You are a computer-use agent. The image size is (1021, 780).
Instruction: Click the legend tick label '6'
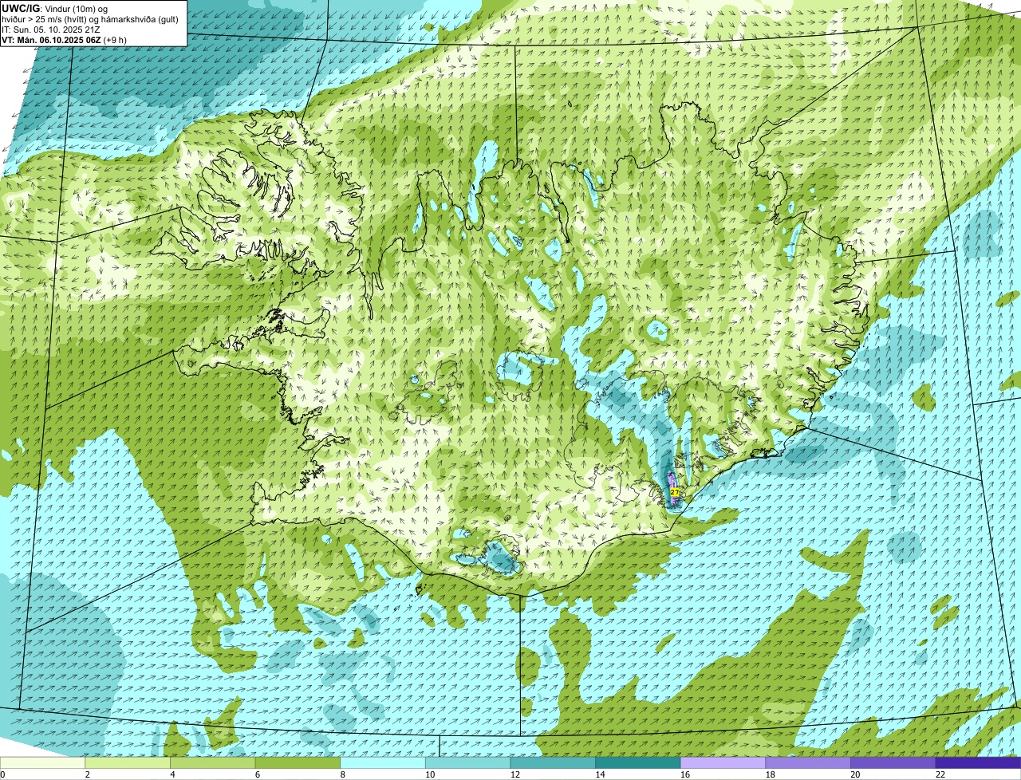[257, 774]
